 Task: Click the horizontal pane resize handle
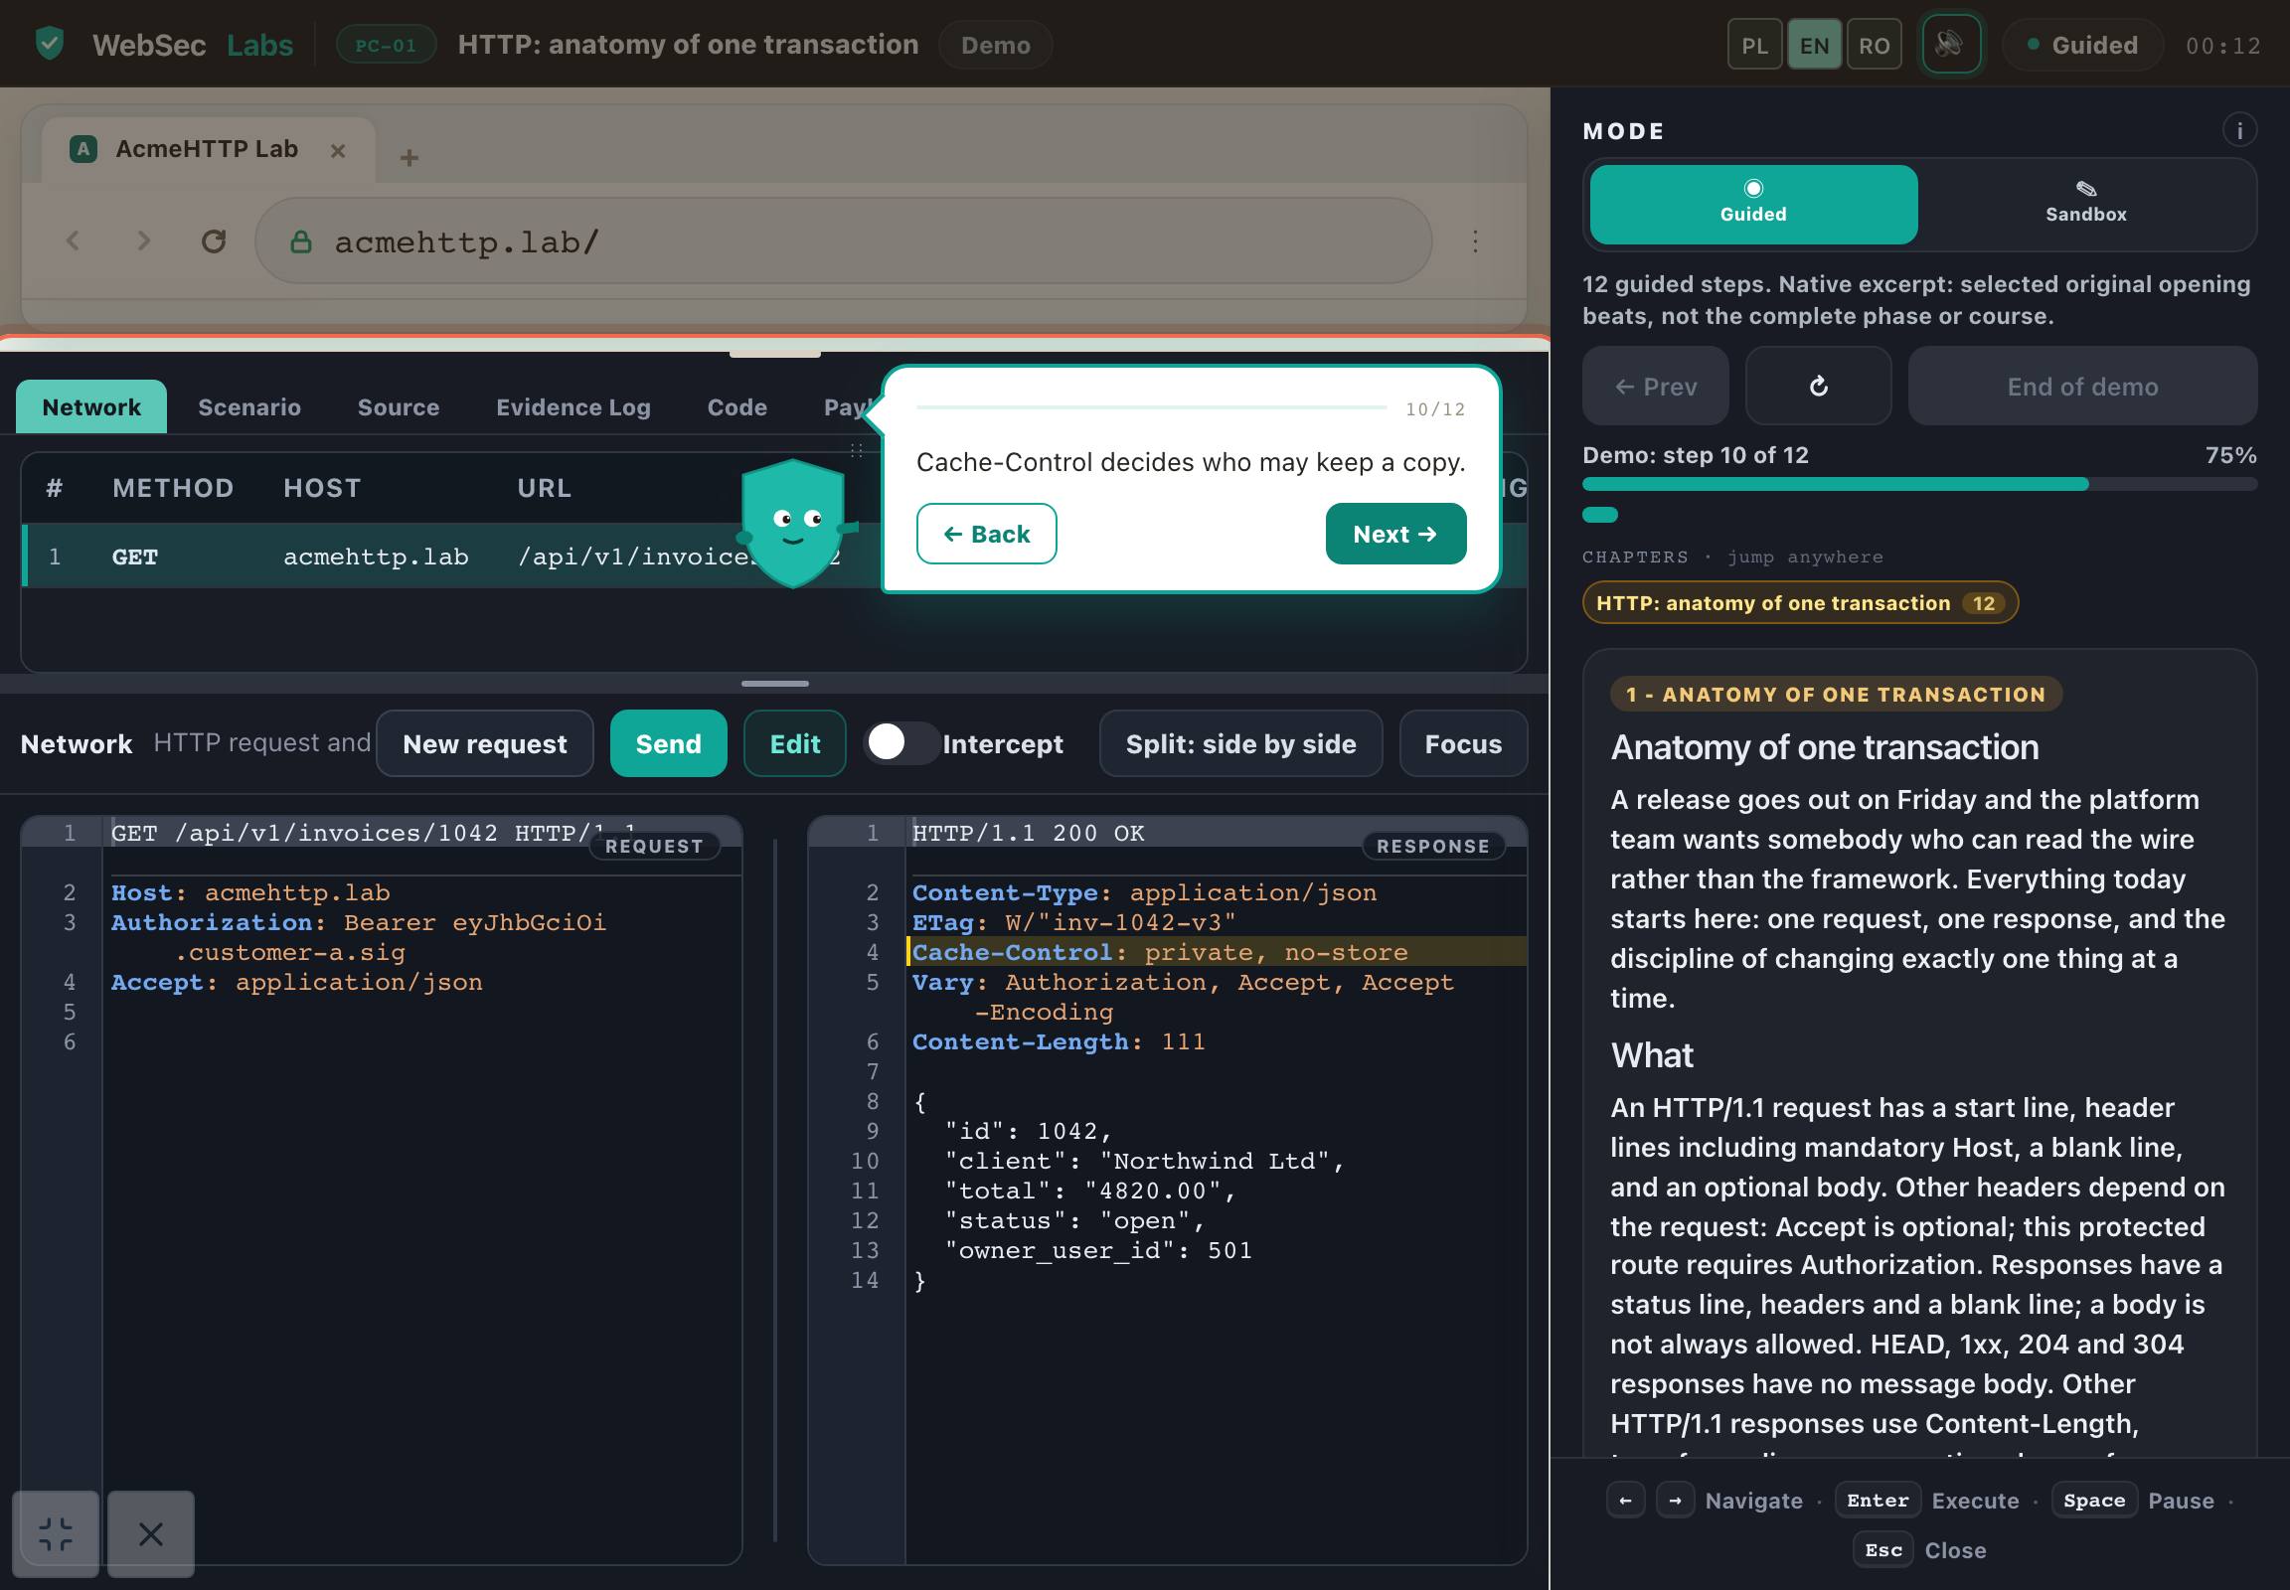(774, 684)
